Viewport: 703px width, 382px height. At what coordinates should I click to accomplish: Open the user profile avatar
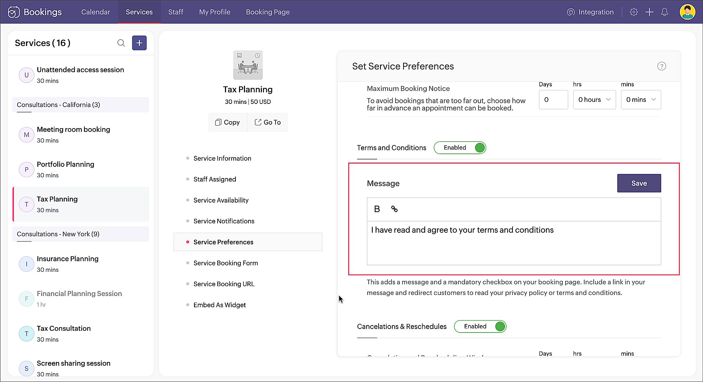click(x=687, y=12)
